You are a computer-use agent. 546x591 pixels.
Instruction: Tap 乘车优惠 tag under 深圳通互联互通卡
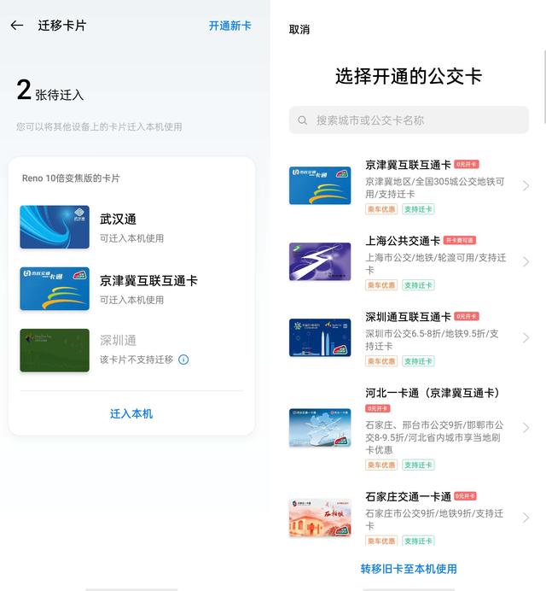point(381,361)
